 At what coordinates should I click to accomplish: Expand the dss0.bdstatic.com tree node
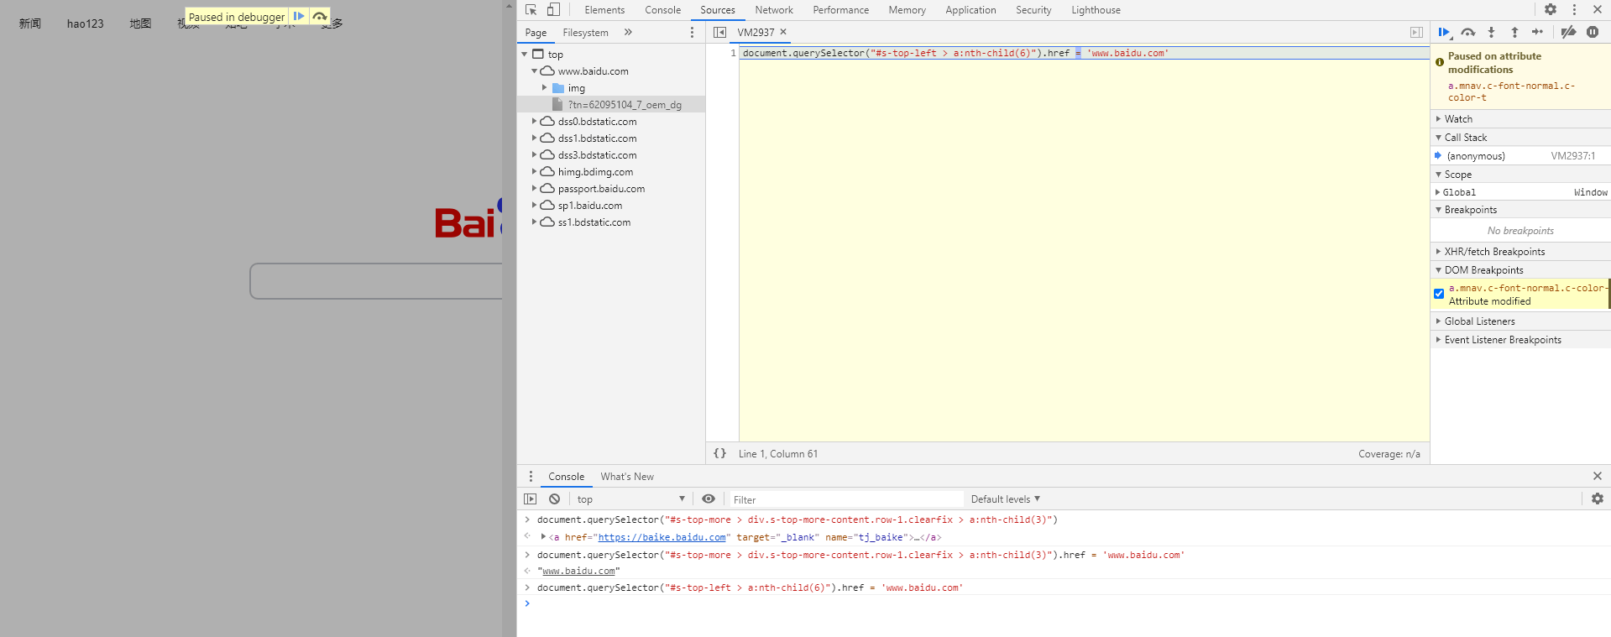click(x=534, y=122)
